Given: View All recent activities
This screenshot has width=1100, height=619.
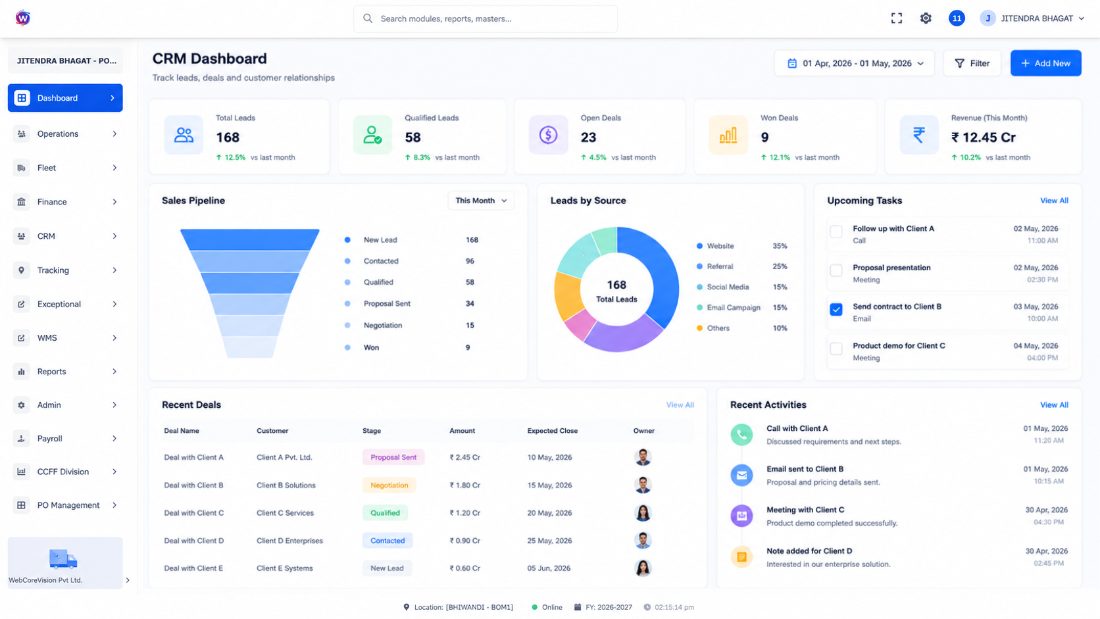Looking at the screenshot, I should [x=1054, y=405].
